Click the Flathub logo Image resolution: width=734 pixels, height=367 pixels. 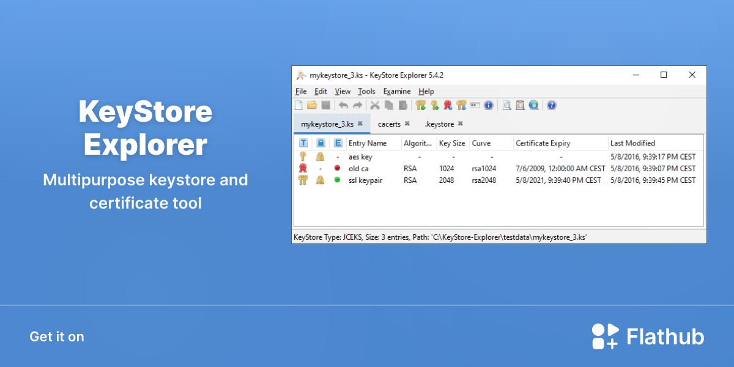point(648,336)
